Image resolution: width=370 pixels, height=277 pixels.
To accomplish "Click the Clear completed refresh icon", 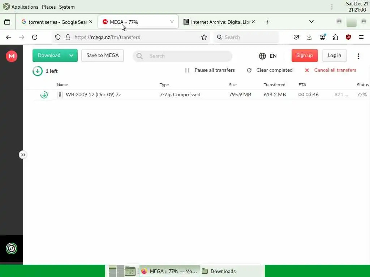I will [x=249, y=70].
